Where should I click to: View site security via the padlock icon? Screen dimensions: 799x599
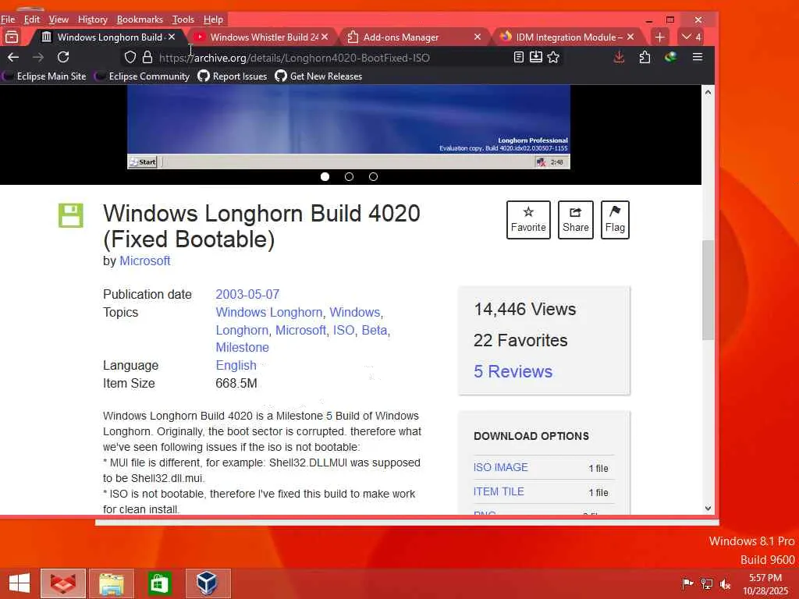coord(147,57)
